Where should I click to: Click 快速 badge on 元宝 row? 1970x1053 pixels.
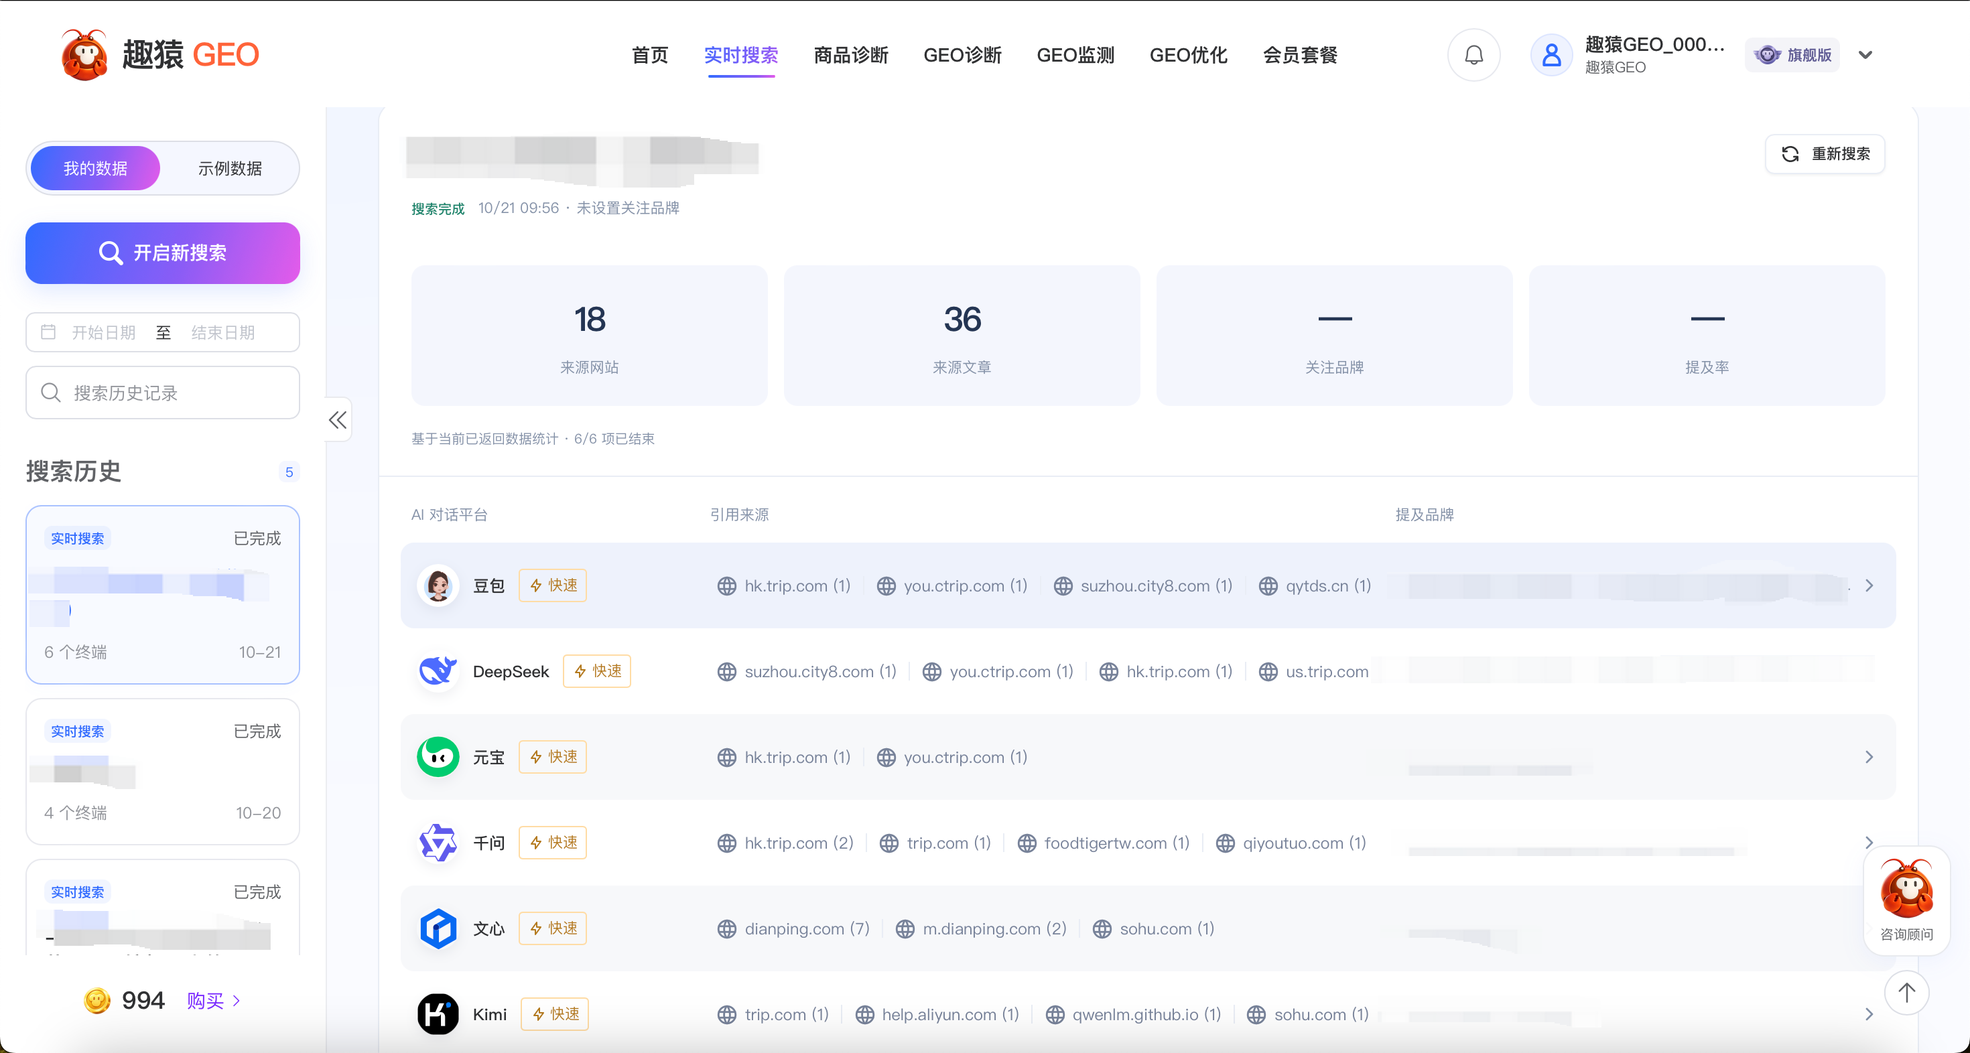(x=553, y=757)
